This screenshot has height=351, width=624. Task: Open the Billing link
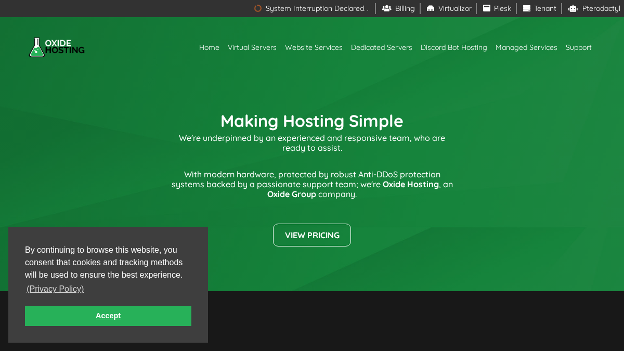(405, 8)
